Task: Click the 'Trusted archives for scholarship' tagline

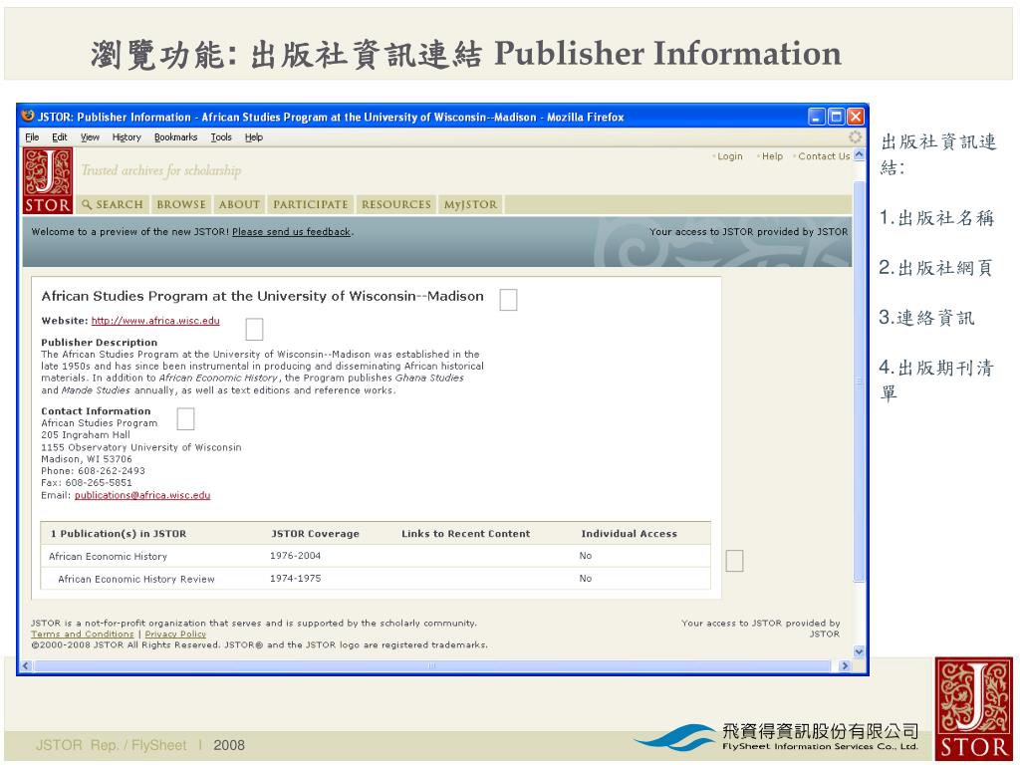Action: click(160, 170)
